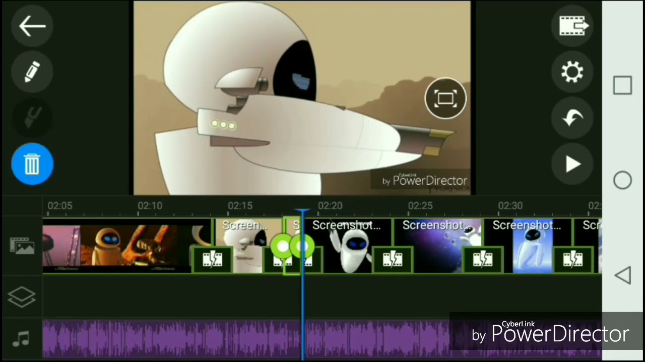Select the overlay layers track icon
This screenshot has width=645, height=362.
tap(22, 297)
